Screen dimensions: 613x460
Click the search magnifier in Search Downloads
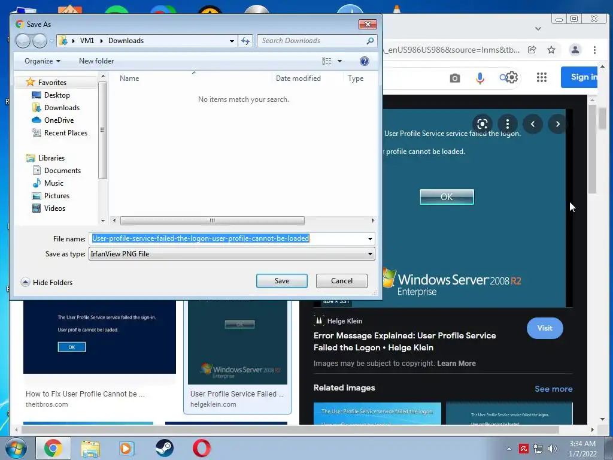pos(370,41)
